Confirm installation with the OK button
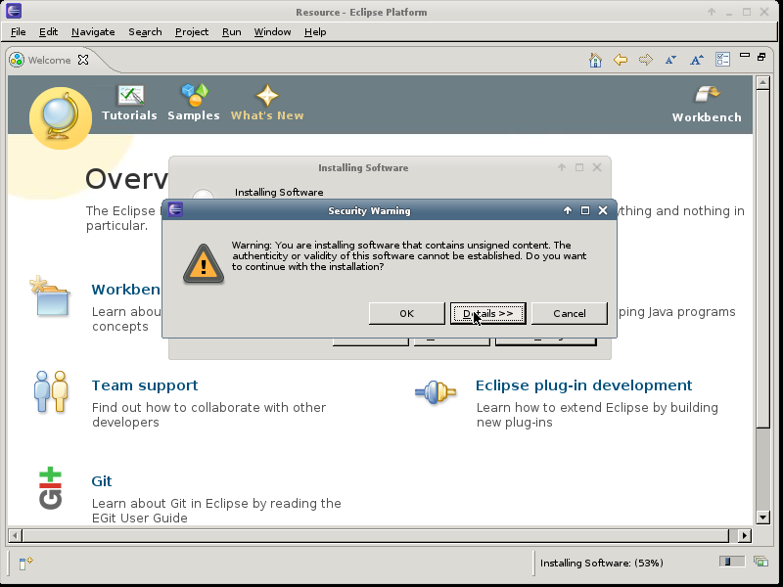This screenshot has width=783, height=587. tap(406, 313)
